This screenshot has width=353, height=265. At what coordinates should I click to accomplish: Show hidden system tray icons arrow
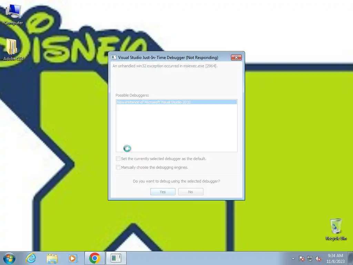click(293, 258)
